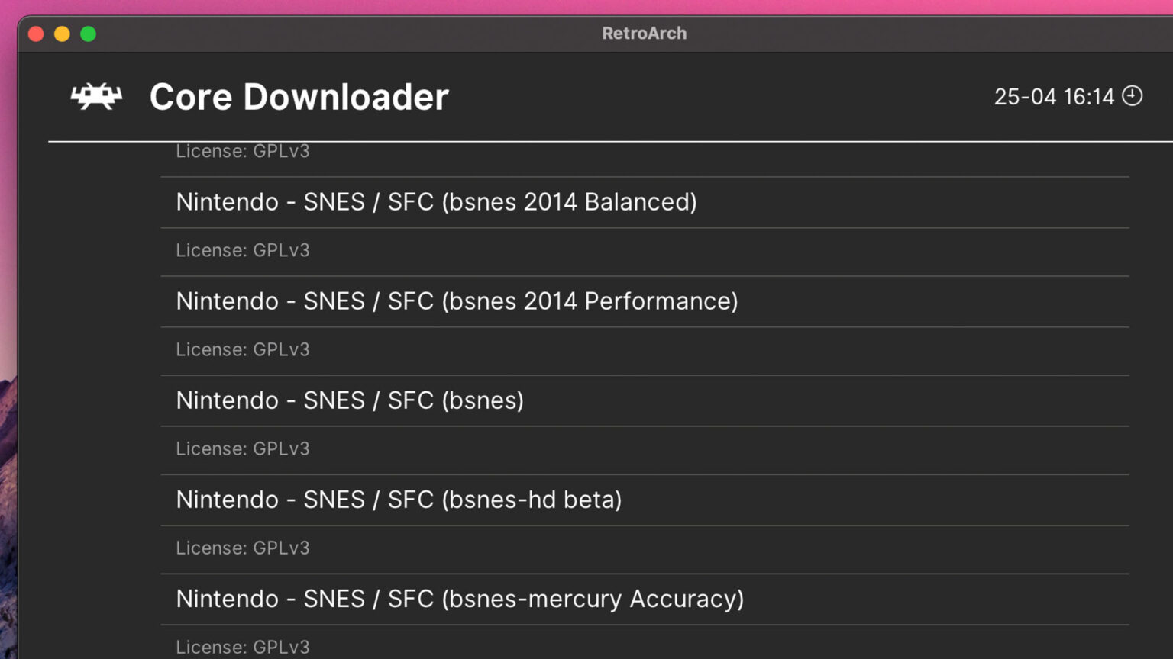
Task: Click the topmost License GPLv3 text
Action: tap(242, 151)
